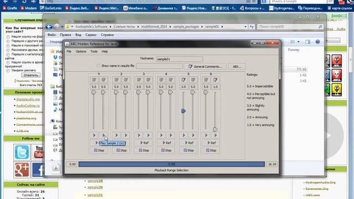354x199 pixels.
Task: Open the Tools menu
Action: 94,51
